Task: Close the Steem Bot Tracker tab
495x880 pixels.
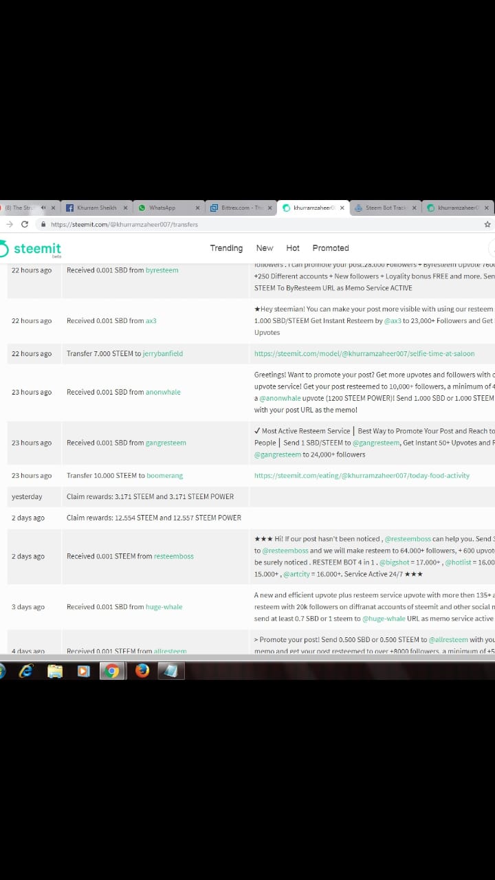Action: click(x=414, y=208)
